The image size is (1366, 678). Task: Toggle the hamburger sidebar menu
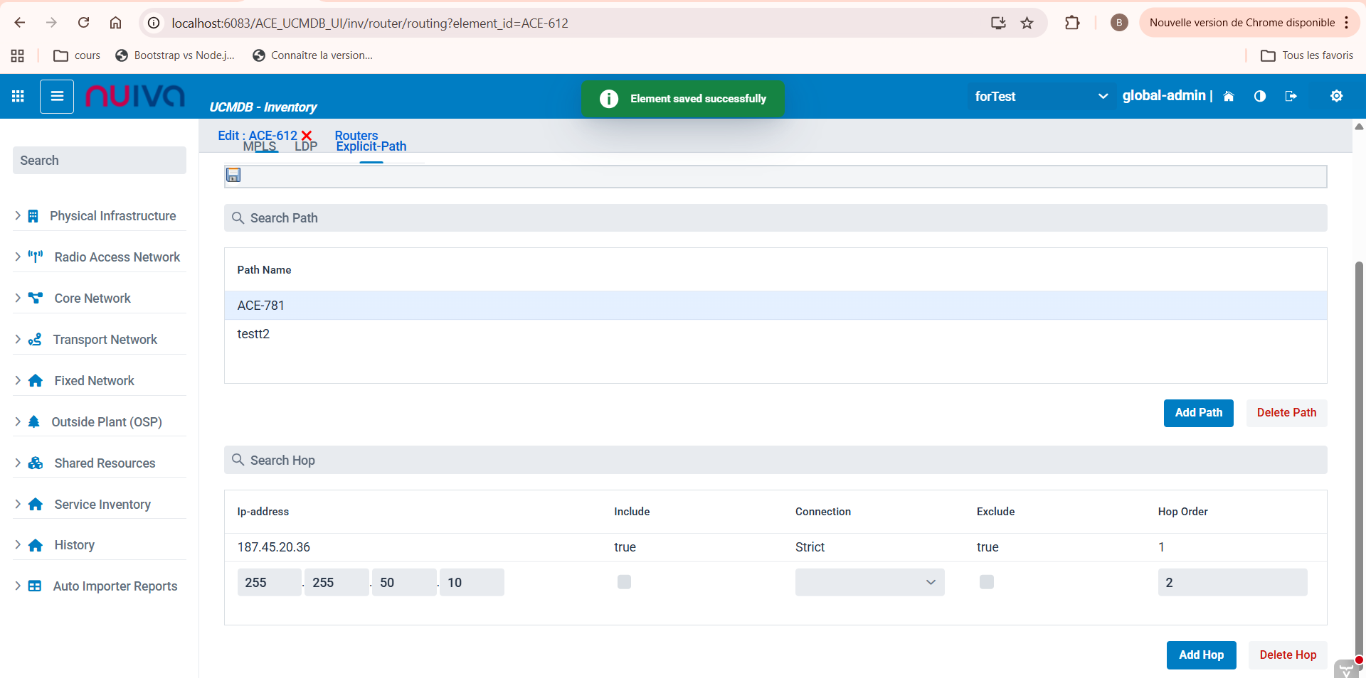click(57, 96)
